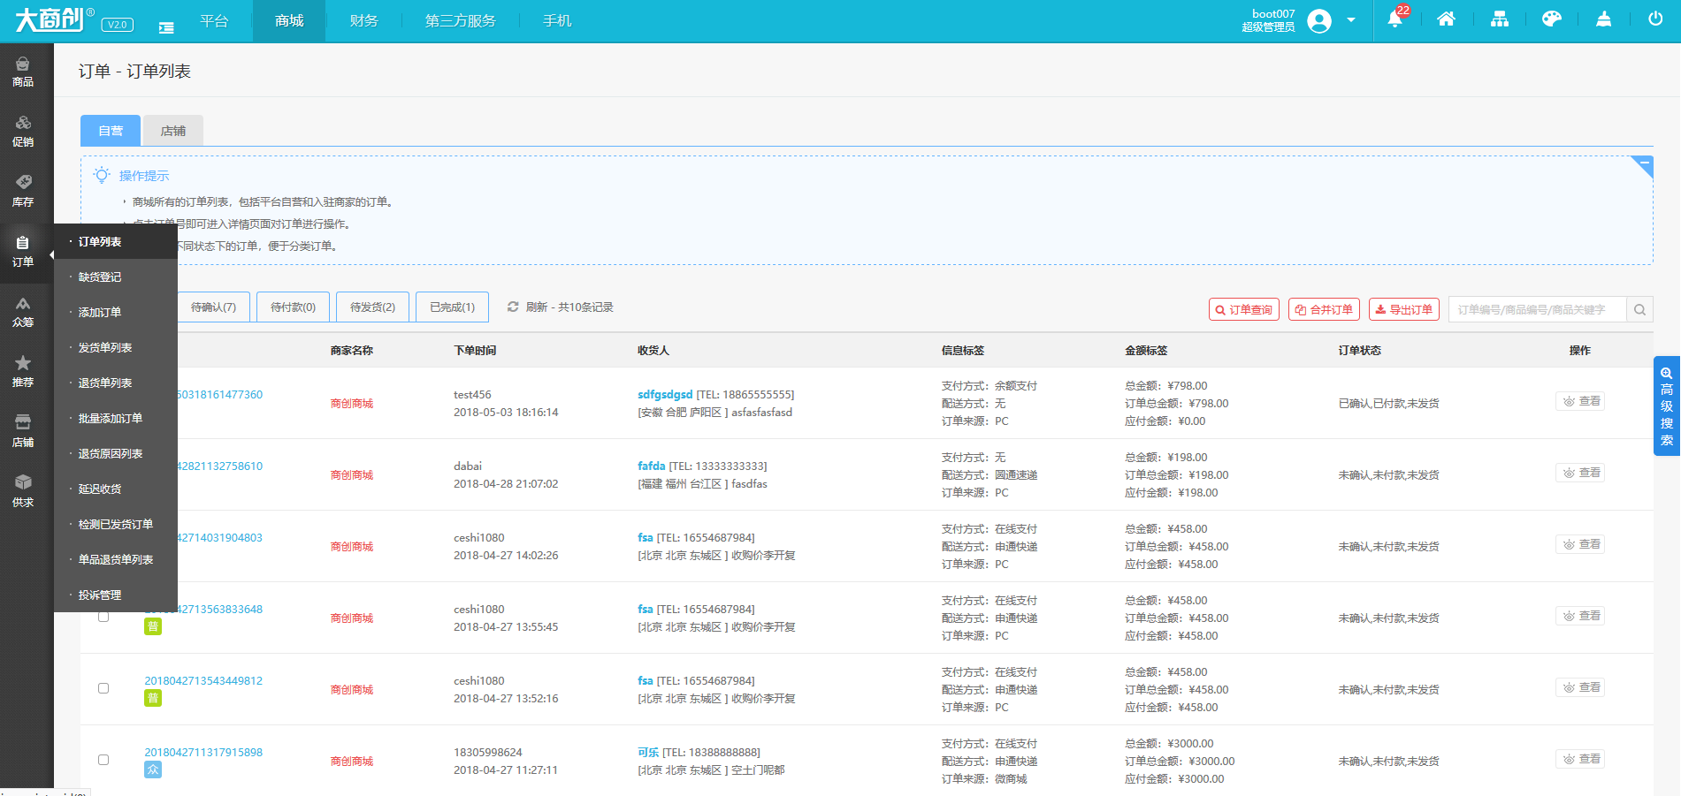Focus the order number search field
1681x796 pixels.
coord(1537,309)
